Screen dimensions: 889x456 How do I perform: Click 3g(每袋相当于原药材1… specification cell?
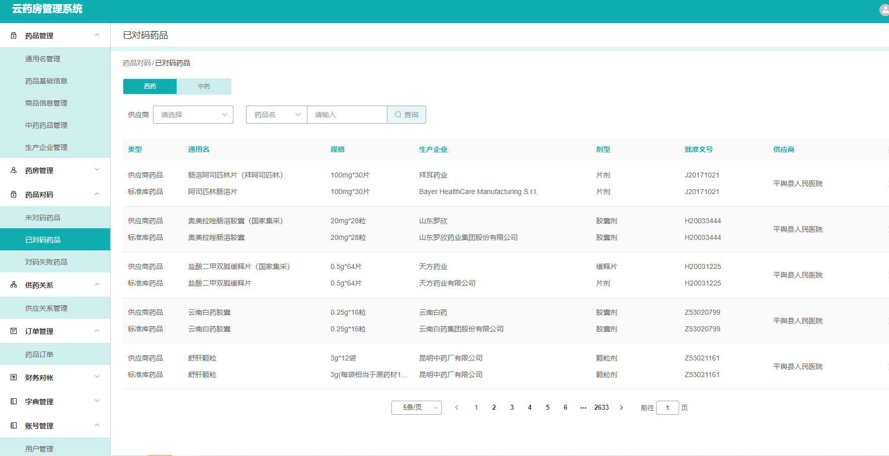369,375
